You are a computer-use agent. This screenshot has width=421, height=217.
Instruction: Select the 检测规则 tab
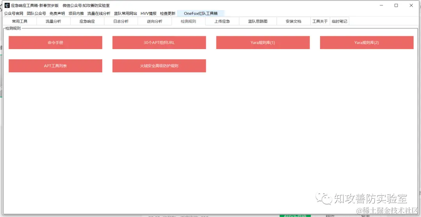[189, 21]
